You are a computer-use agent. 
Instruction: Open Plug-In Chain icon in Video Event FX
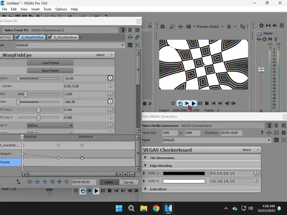coord(130,37)
